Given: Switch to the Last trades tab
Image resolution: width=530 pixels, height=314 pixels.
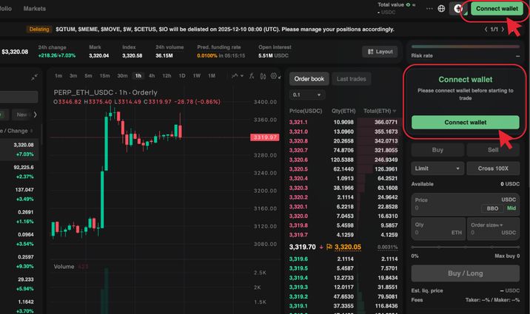Looking at the screenshot, I should point(350,79).
